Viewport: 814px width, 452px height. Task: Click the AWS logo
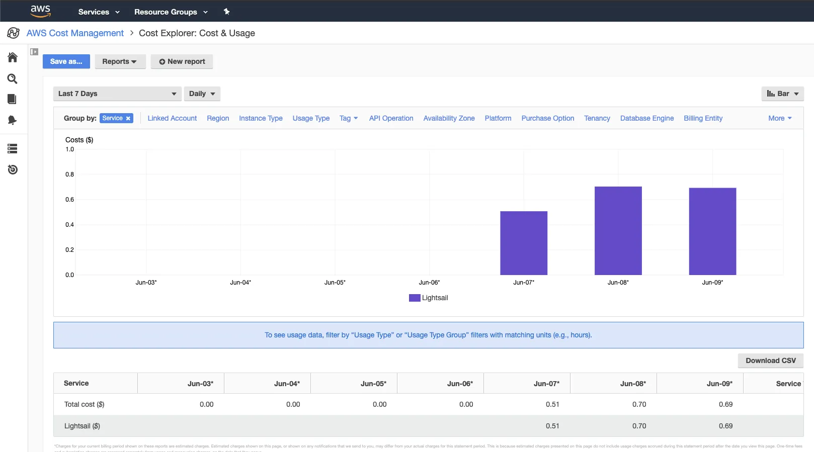click(40, 11)
